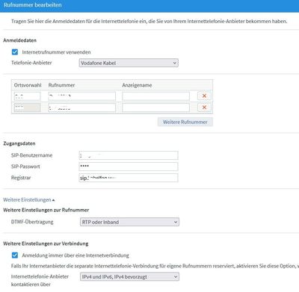The image size is (299, 292).
Task: Click the SIP-Passwort input field
Action: tap(129, 167)
